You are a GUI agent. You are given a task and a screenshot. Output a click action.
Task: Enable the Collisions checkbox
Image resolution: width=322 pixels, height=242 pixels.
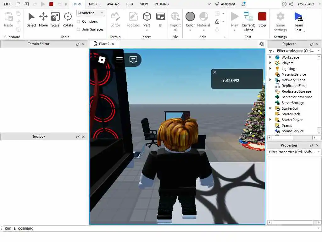(78, 22)
